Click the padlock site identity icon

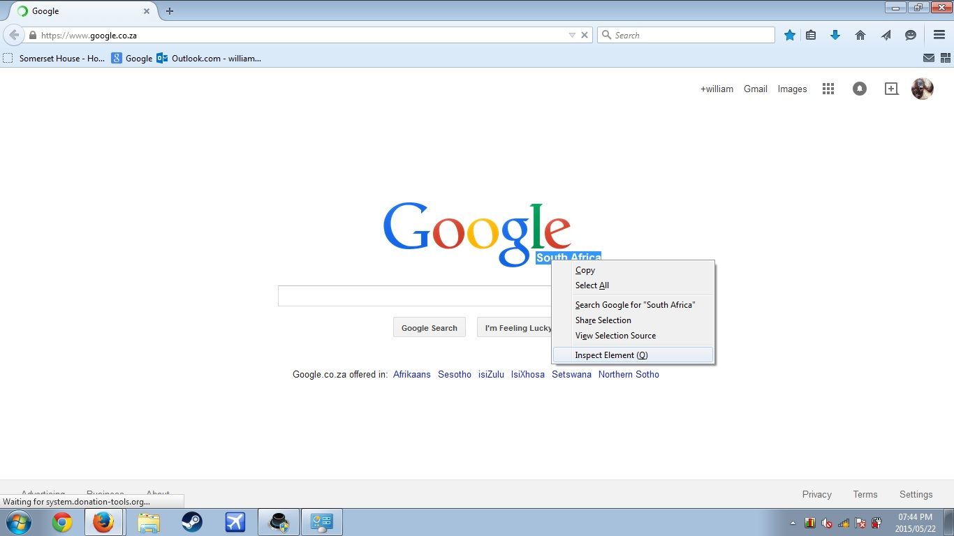pos(32,36)
